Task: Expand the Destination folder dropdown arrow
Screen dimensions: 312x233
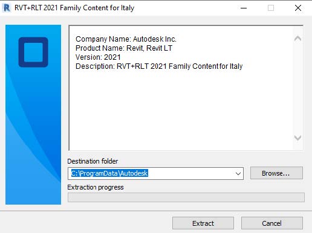Action: pos(238,173)
